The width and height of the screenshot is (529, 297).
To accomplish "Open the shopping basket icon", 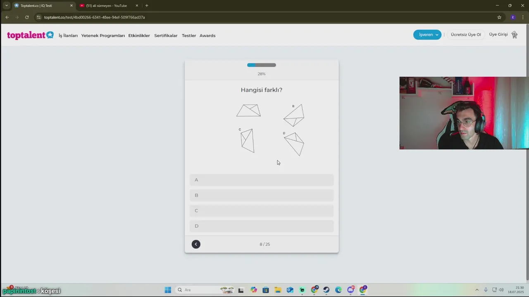I will point(515,35).
